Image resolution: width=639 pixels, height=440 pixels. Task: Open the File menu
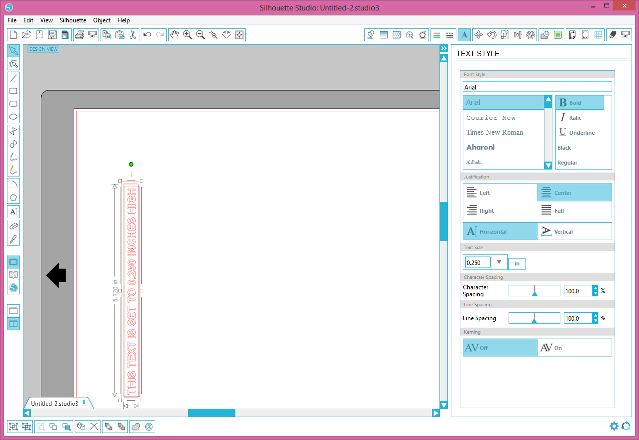tap(12, 20)
